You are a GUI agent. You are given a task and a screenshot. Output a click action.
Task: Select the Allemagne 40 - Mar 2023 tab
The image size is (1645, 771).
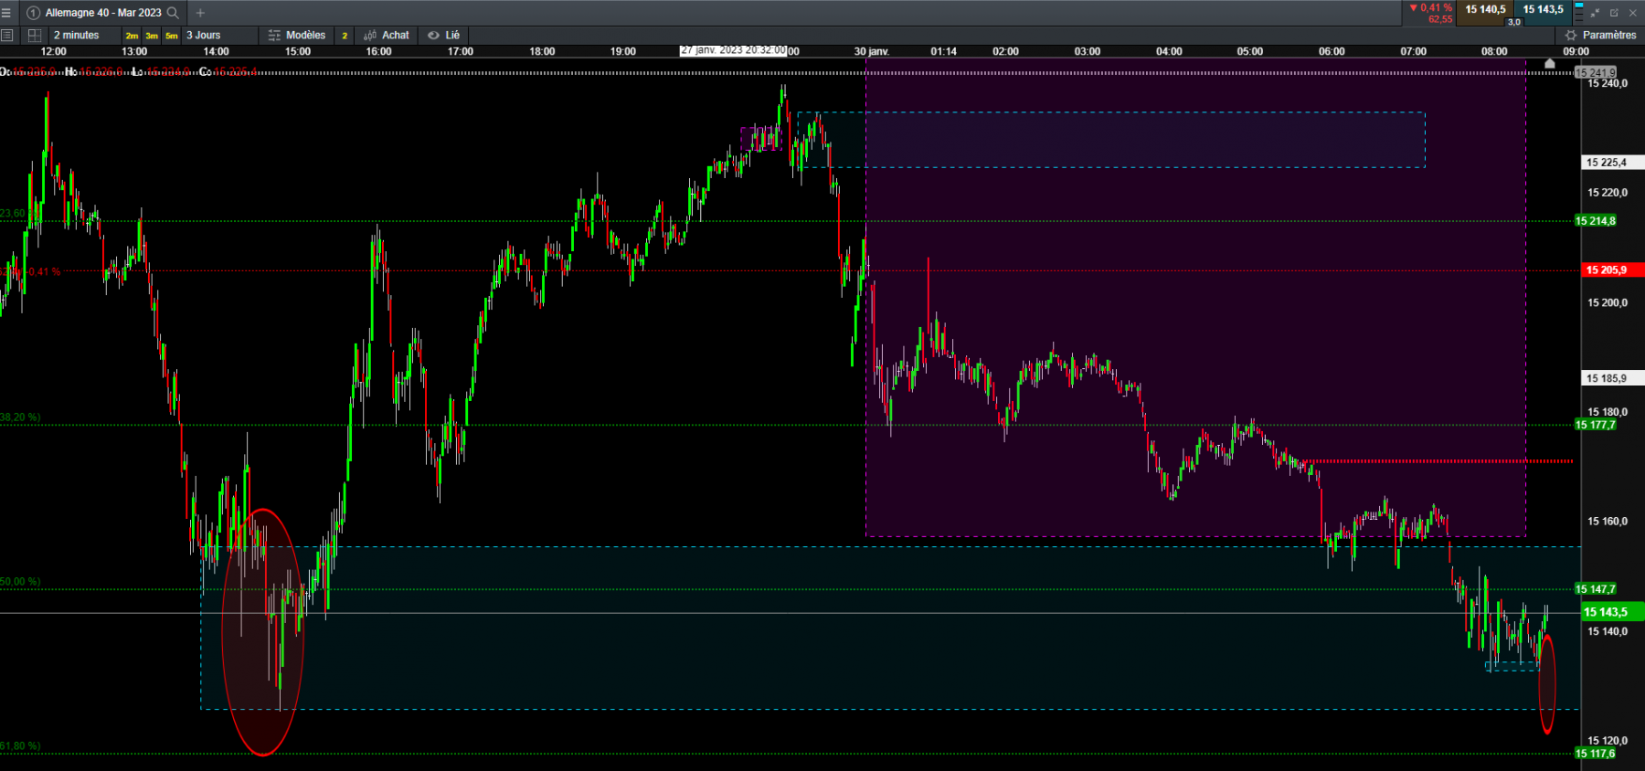point(103,13)
